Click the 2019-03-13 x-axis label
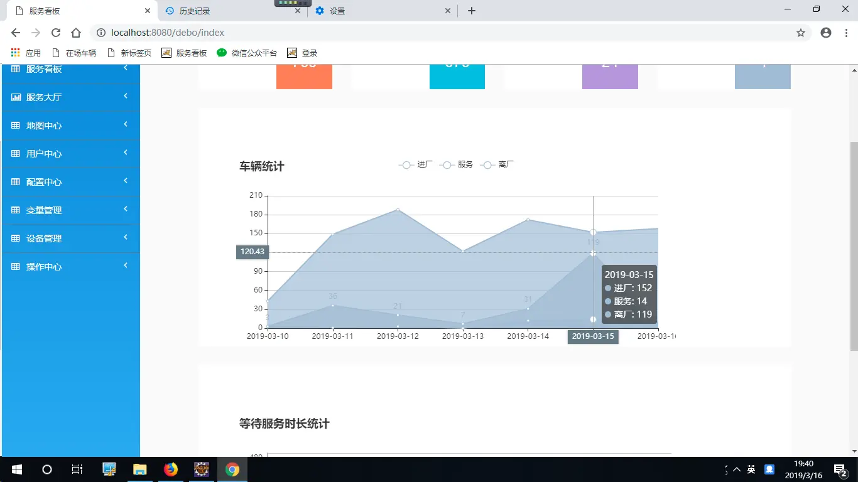The image size is (858, 482). coord(463,336)
